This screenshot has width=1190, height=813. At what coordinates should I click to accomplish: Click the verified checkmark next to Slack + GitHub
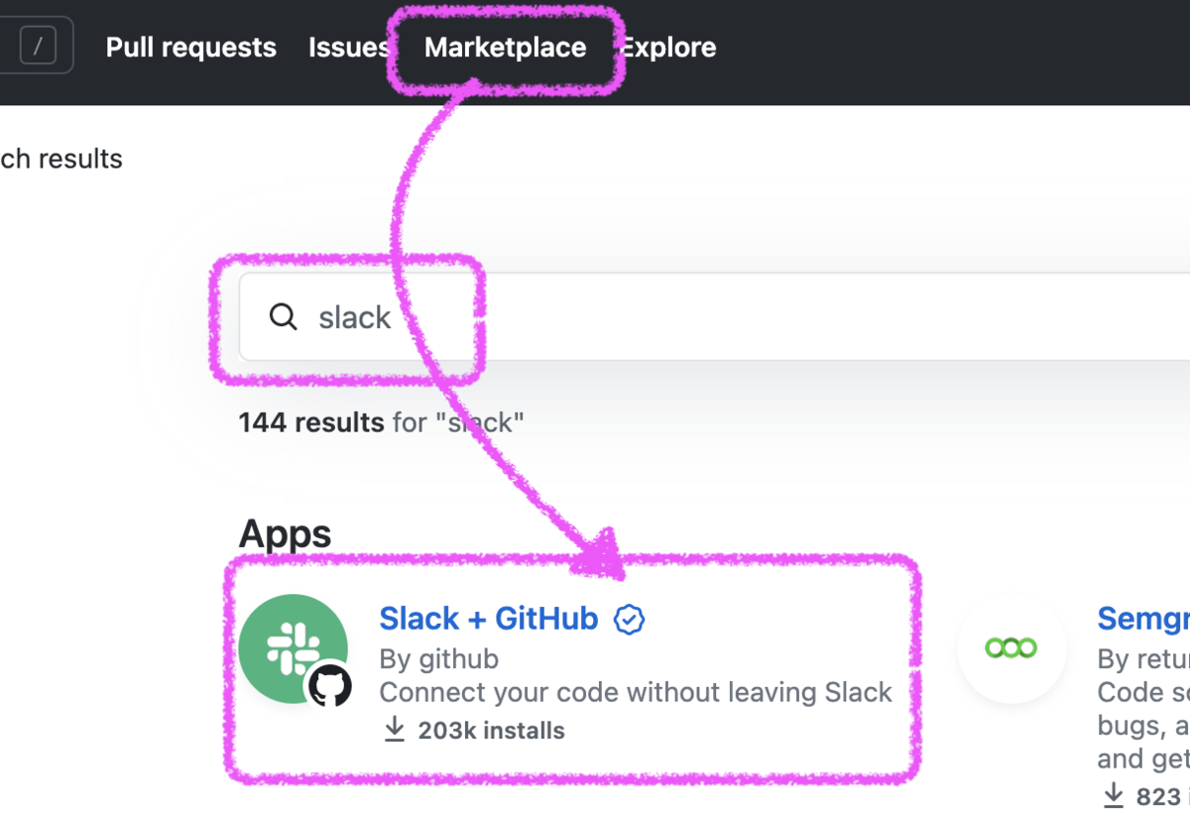click(630, 618)
